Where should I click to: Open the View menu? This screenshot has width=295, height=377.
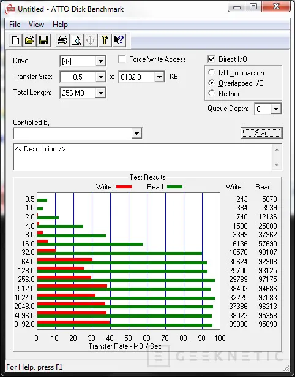[x=36, y=25]
